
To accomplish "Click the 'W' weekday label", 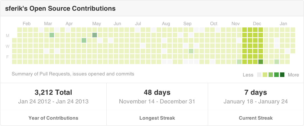I will click(x=8, y=46).
